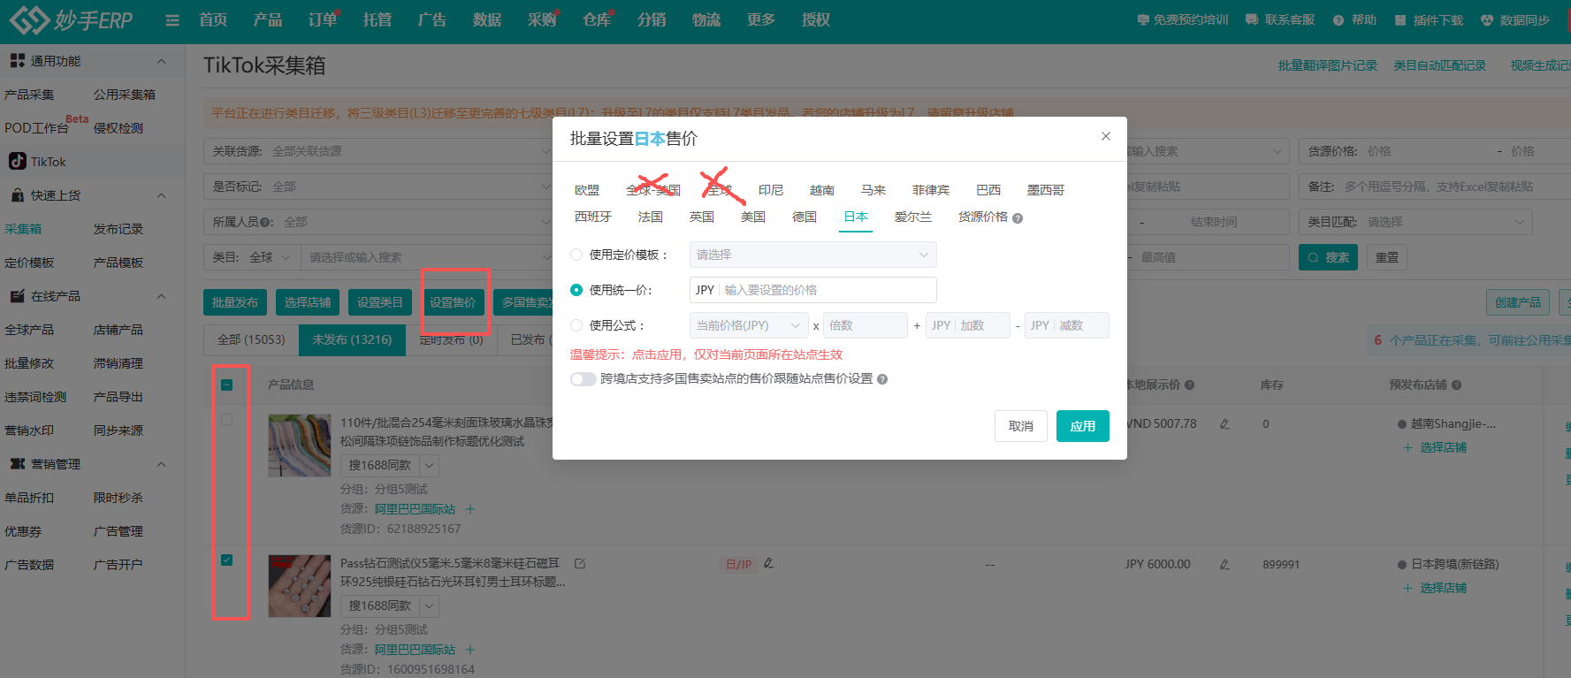Click the help icon after 跨境店 toggle text
The image size is (1571, 678).
click(x=882, y=379)
